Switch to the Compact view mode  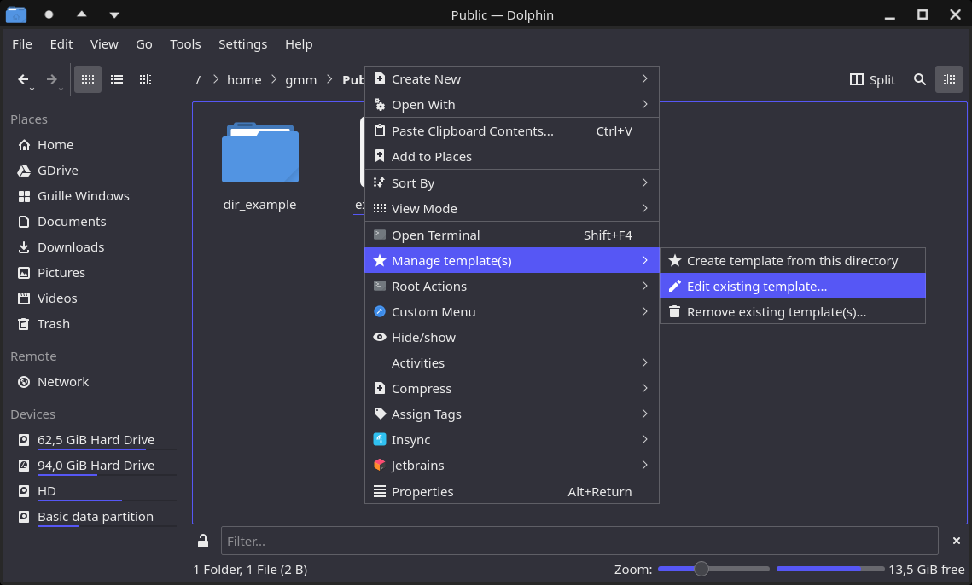point(145,79)
